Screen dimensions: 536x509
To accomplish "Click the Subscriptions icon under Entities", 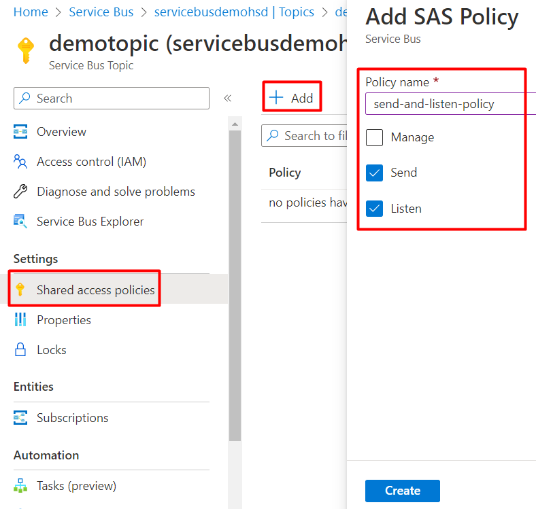I will (x=20, y=418).
